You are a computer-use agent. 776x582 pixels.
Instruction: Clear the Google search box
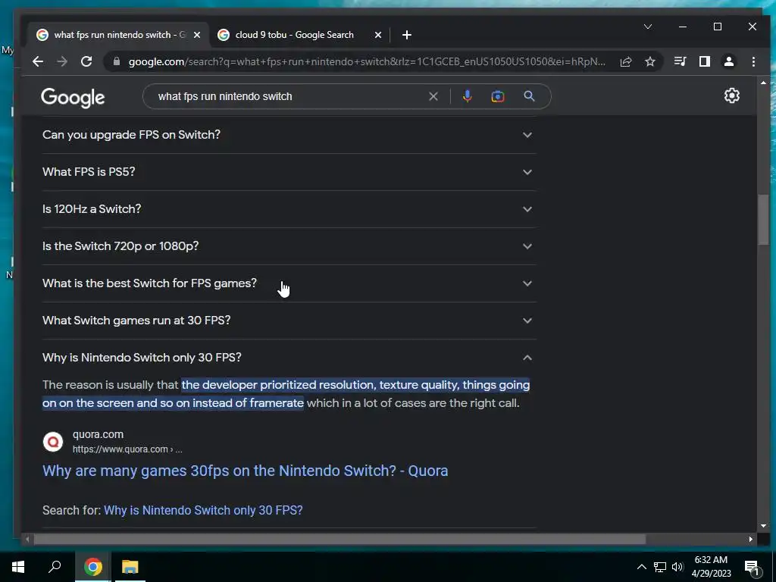[x=433, y=96]
